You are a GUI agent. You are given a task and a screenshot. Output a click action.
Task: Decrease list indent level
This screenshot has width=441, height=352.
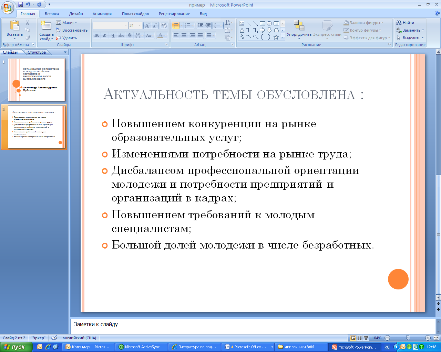(x=200, y=25)
